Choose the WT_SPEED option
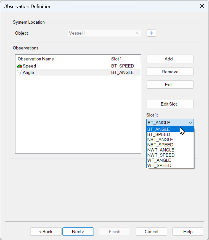 click(159, 165)
